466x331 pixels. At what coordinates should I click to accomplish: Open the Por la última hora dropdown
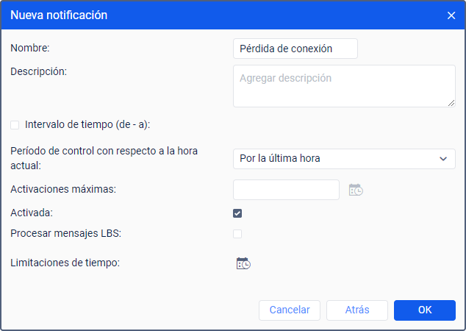tap(344, 159)
